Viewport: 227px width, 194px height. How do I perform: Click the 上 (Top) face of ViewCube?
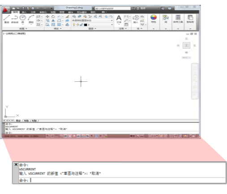186,46
